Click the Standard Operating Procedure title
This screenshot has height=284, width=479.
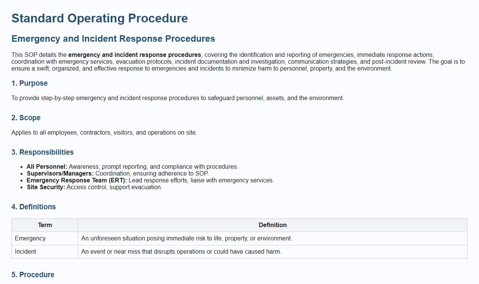point(99,18)
